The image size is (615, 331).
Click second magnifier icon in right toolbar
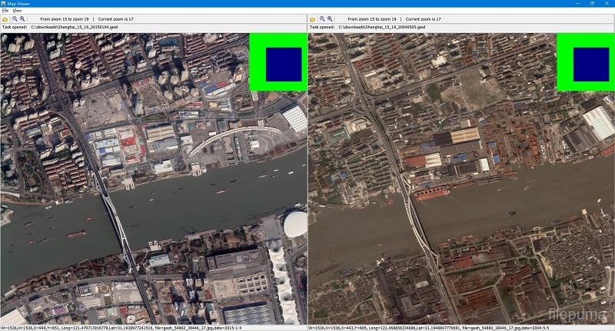330,18
